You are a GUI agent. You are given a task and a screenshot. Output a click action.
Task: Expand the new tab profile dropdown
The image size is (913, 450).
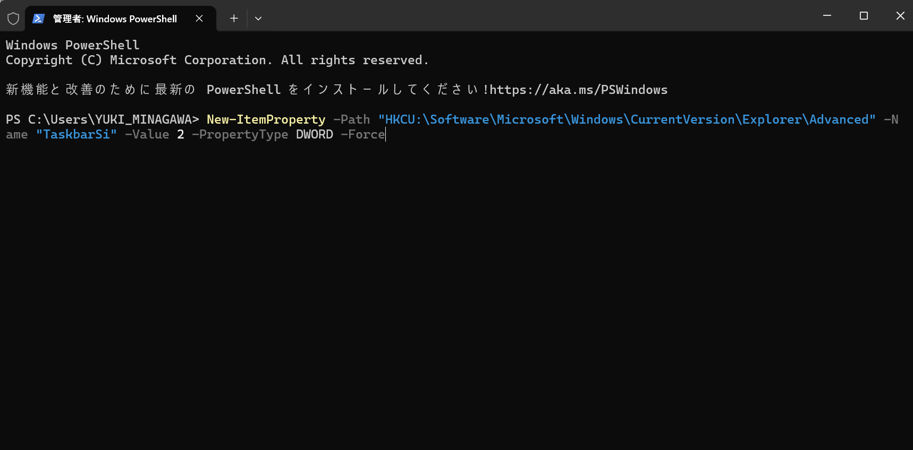pos(258,19)
